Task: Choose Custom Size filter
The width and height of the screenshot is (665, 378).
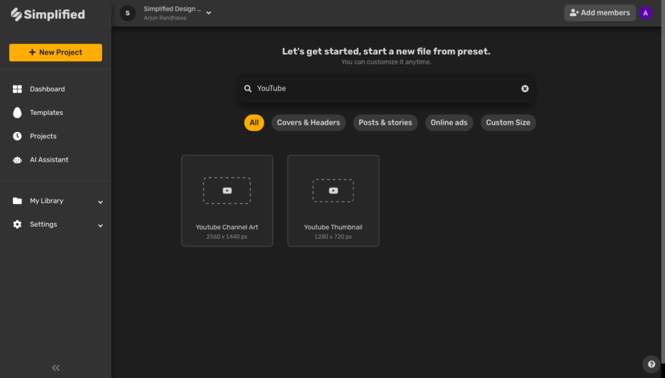Action: click(x=508, y=123)
